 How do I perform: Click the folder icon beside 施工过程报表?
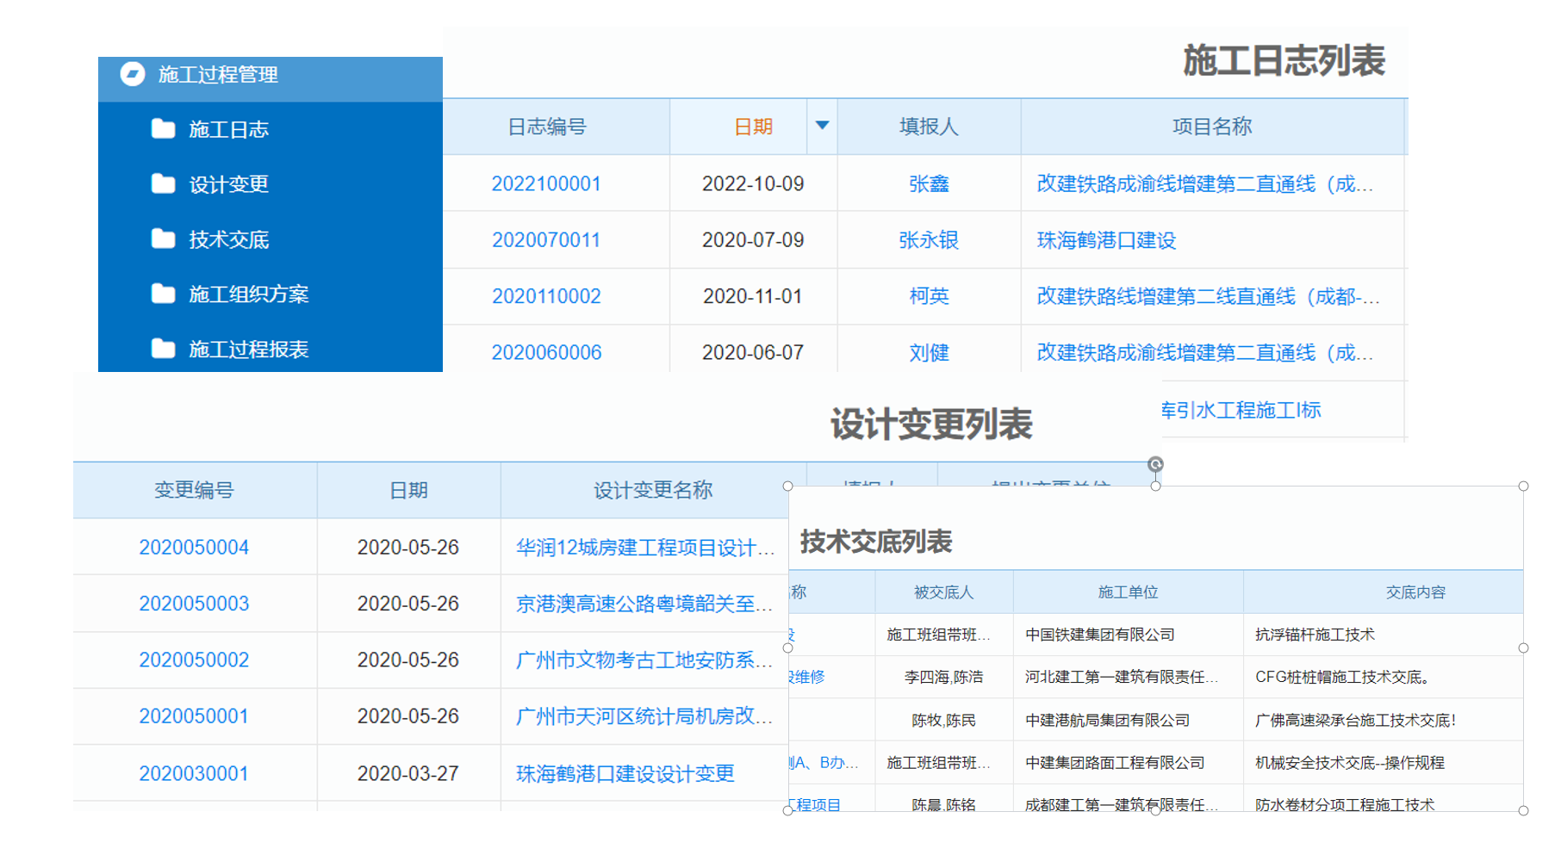point(163,349)
